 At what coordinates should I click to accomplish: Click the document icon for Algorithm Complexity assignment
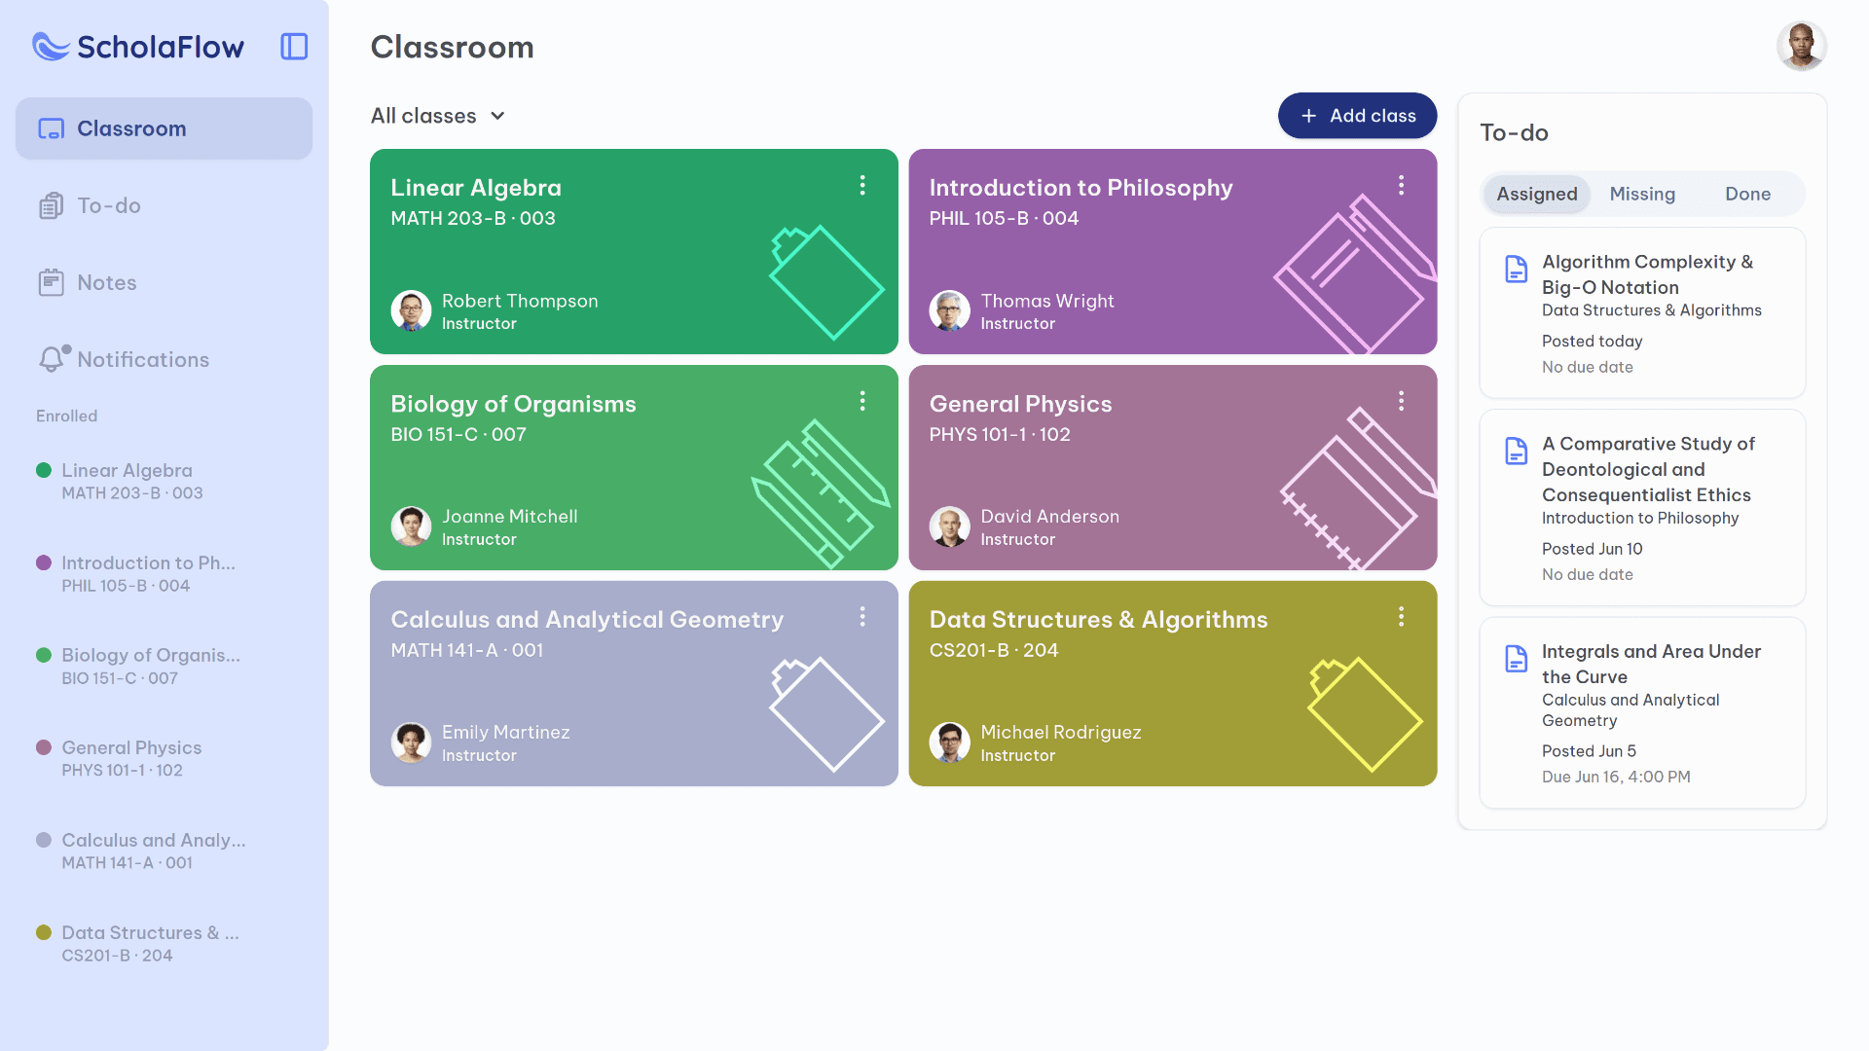click(1516, 269)
